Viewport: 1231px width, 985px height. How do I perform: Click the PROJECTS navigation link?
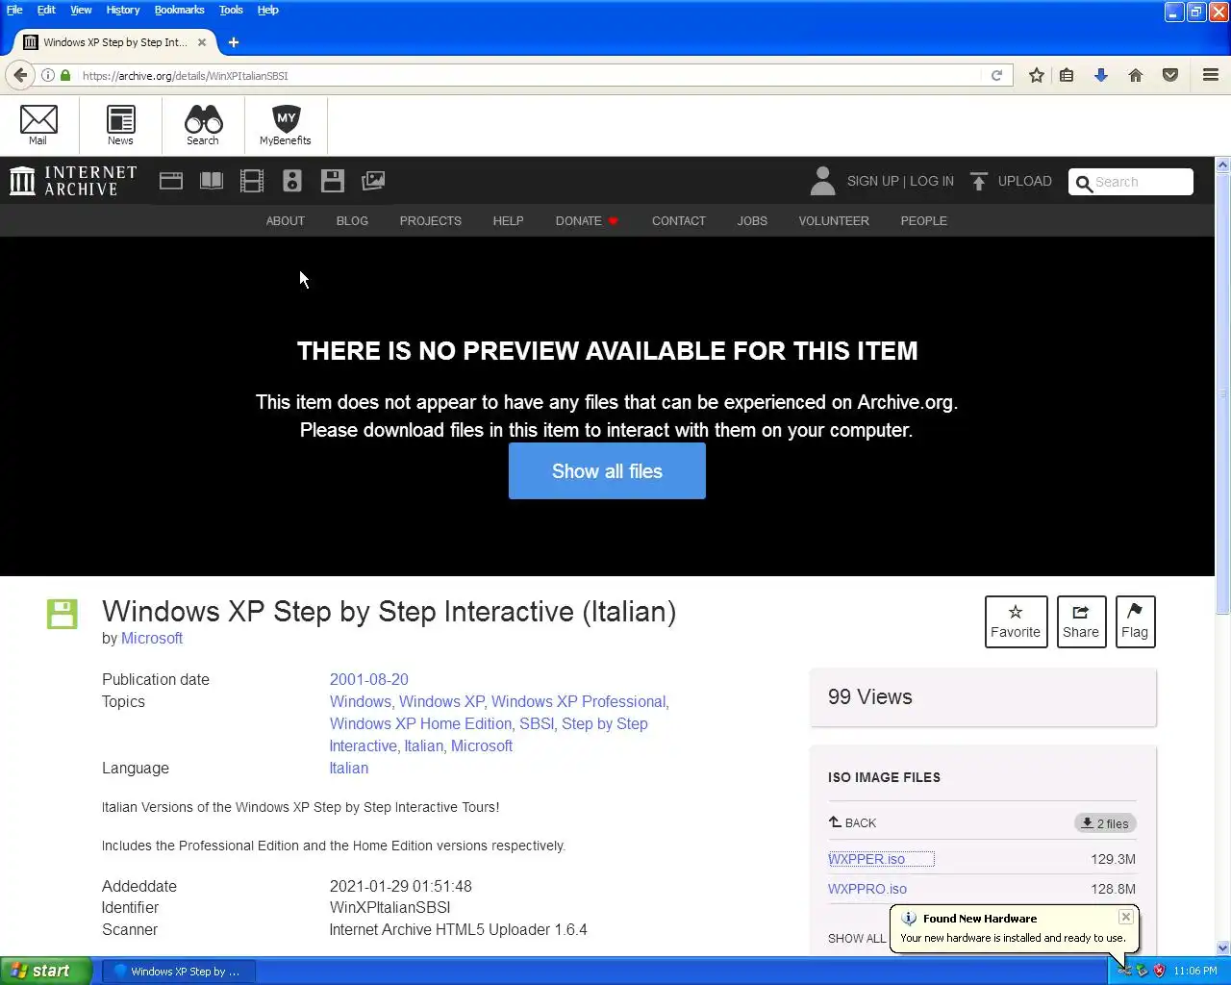pyautogui.click(x=431, y=221)
